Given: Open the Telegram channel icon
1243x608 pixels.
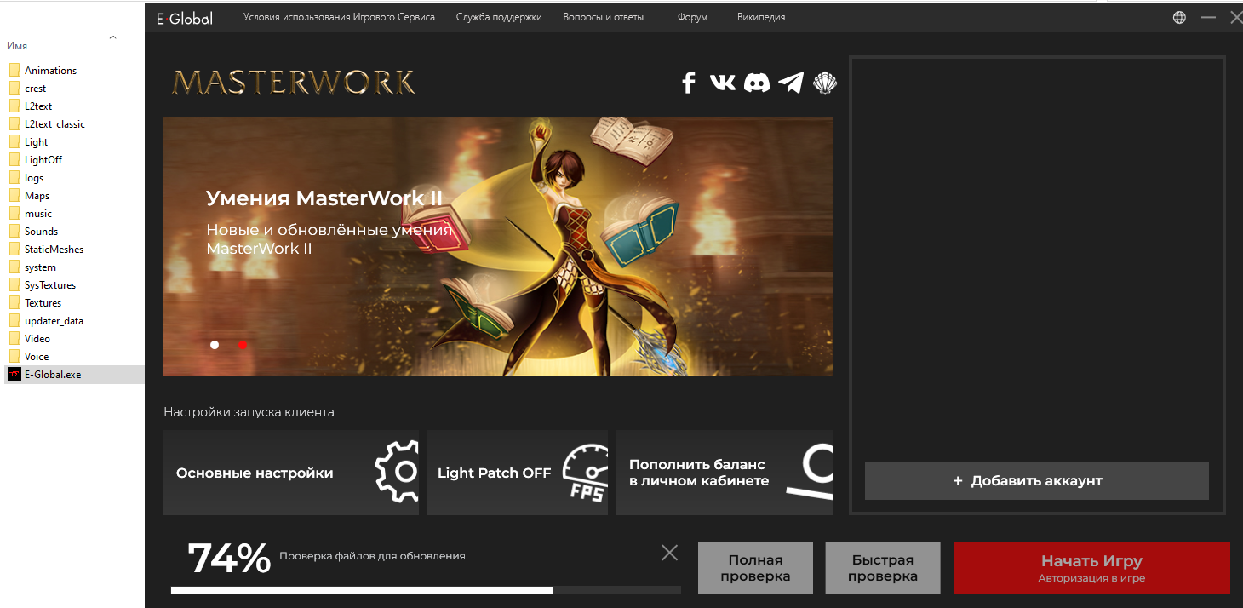Looking at the screenshot, I should point(791,83).
